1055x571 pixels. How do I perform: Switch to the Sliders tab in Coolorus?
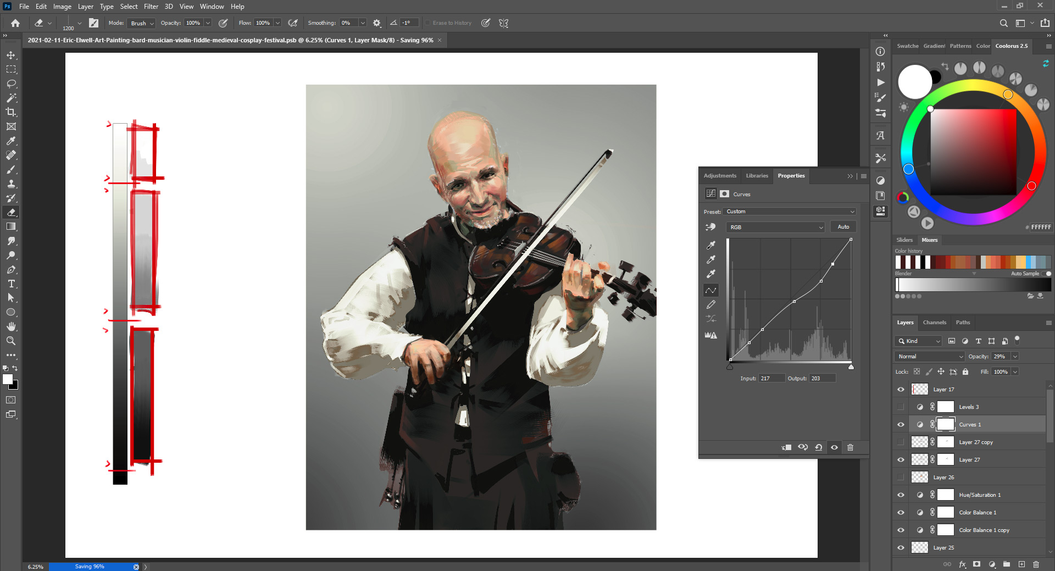(x=904, y=240)
